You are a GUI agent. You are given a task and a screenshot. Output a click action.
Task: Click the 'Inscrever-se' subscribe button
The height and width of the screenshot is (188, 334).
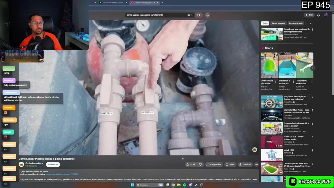point(53,164)
